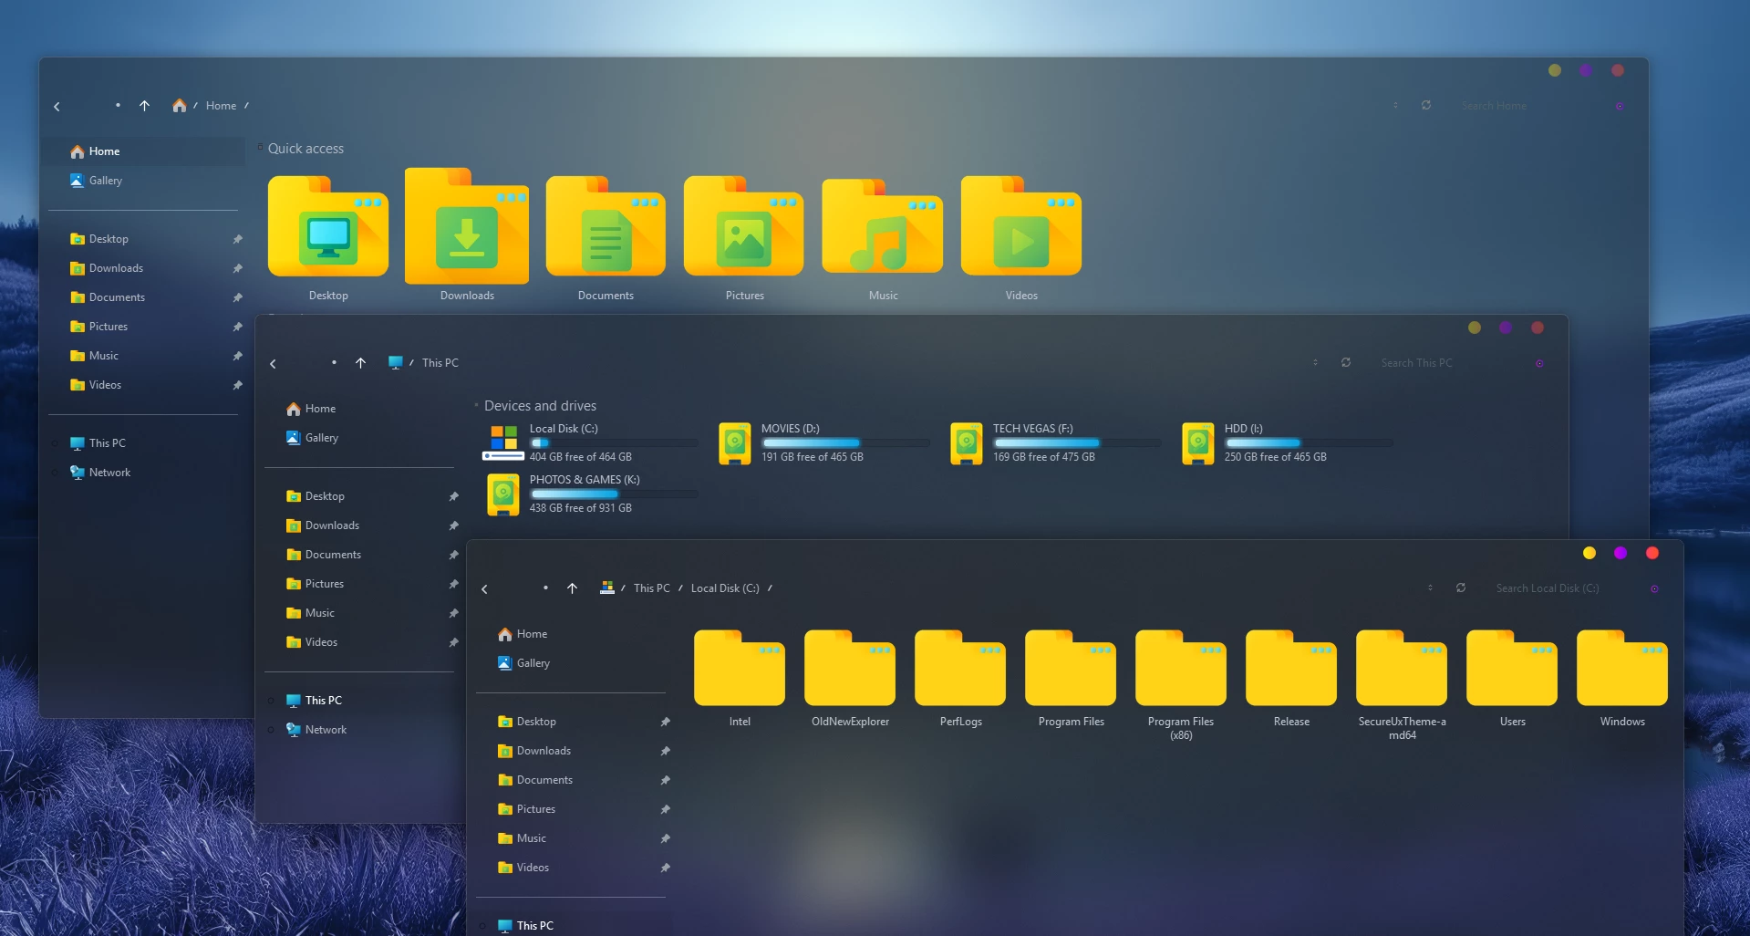Focus the Search This PC field
Viewport: 1750px width, 936px height.
(1441, 363)
